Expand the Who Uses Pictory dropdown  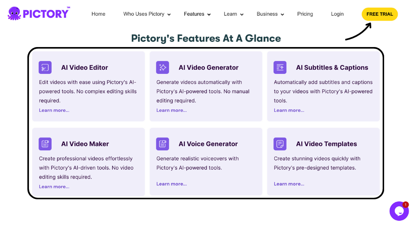coord(147,14)
